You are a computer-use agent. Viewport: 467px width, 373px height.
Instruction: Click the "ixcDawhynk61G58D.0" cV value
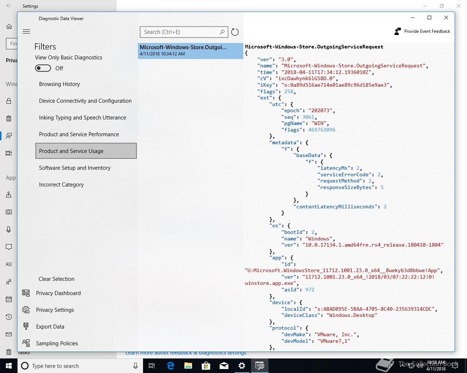[x=306, y=78]
